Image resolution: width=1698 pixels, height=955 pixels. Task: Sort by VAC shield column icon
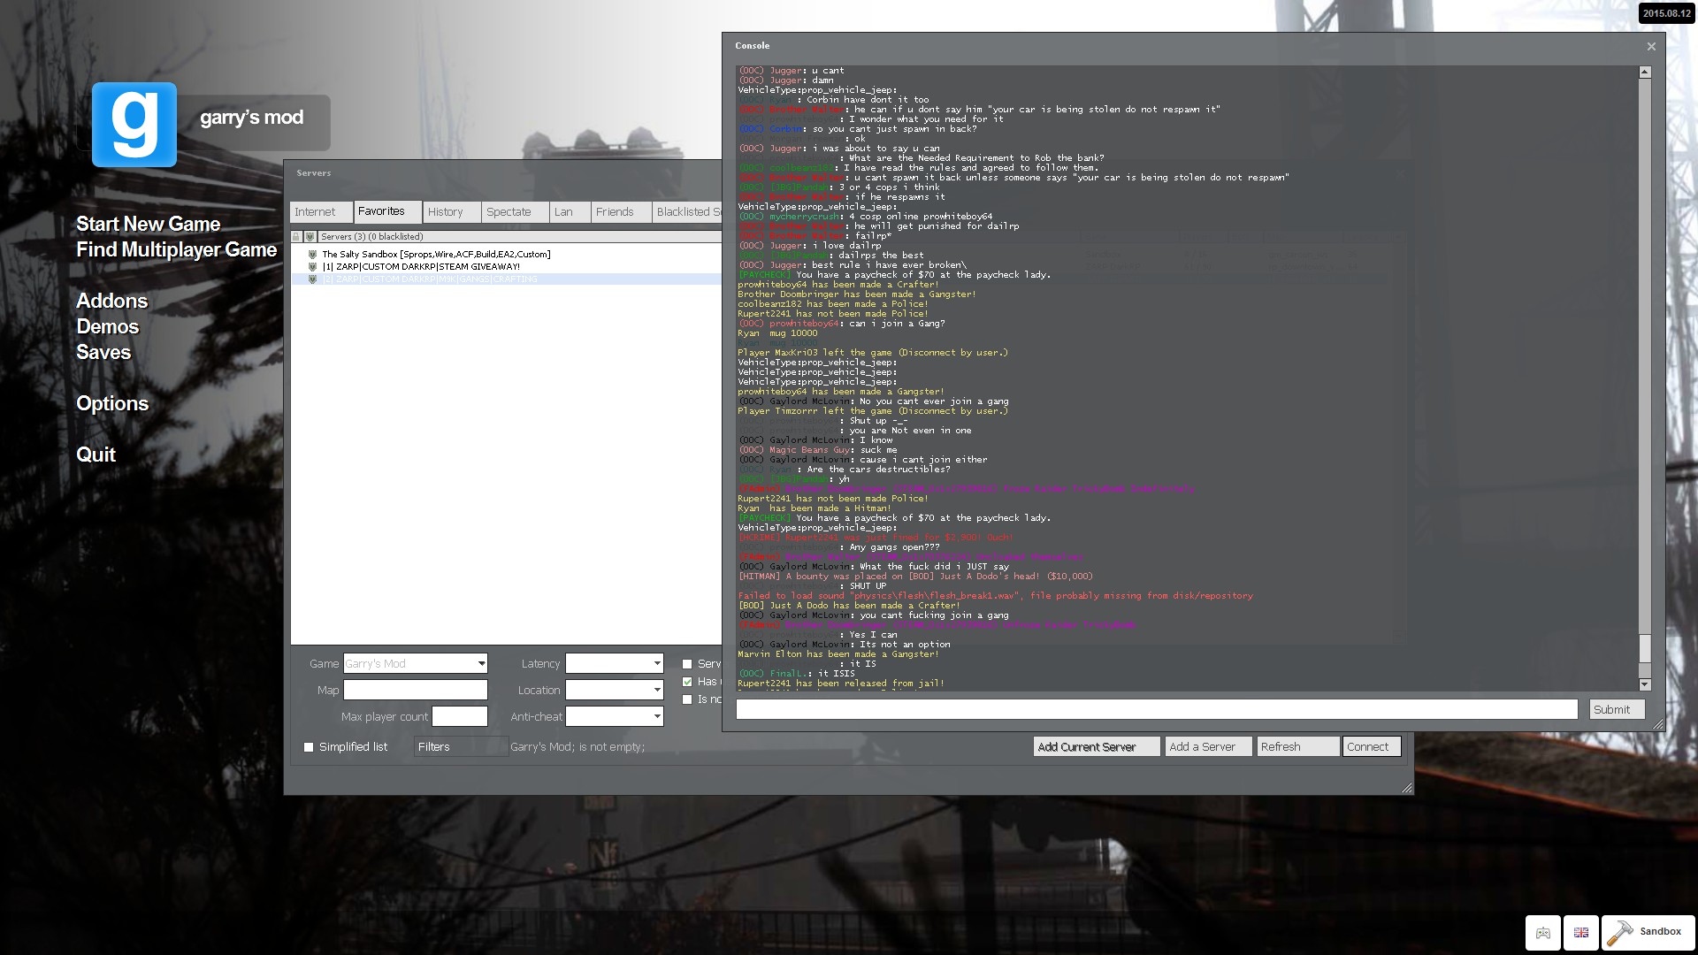tap(310, 237)
